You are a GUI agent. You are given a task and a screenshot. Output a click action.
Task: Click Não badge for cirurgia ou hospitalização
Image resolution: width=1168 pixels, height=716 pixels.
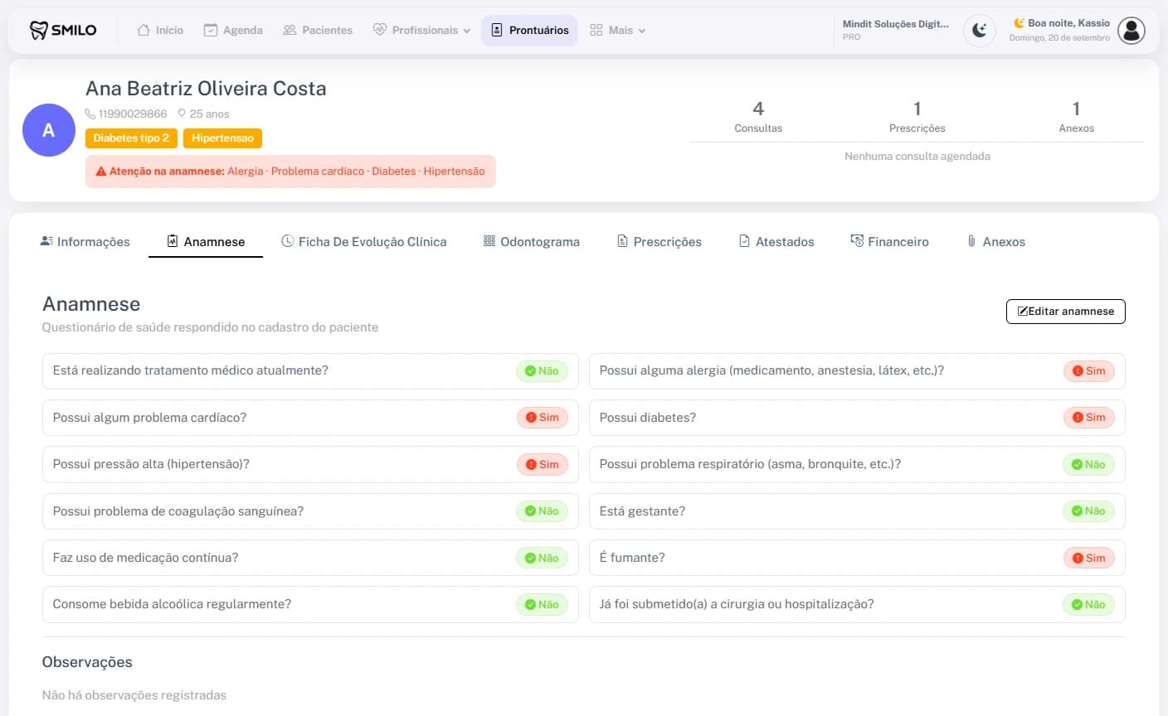pos(1088,605)
